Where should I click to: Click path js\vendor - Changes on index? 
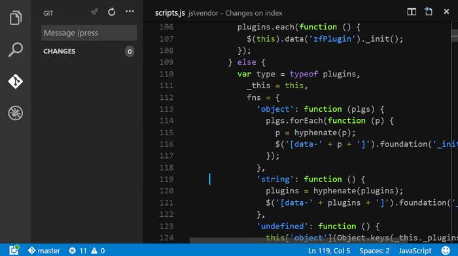pos(235,14)
